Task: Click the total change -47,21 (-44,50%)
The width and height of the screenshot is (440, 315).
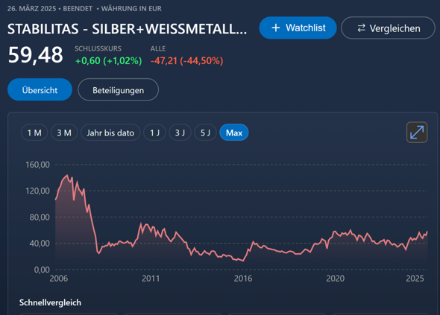Action: coord(187,61)
